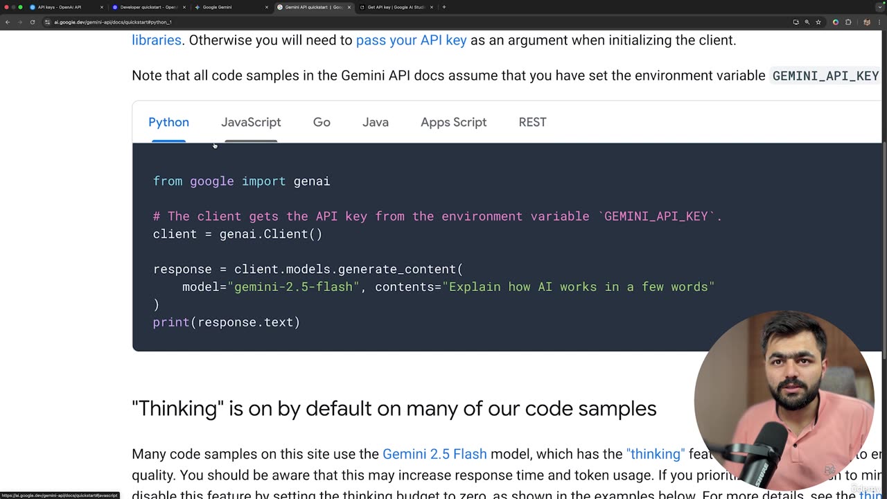
Task: Switch to the JavaScript code tab
Action: coord(251,122)
